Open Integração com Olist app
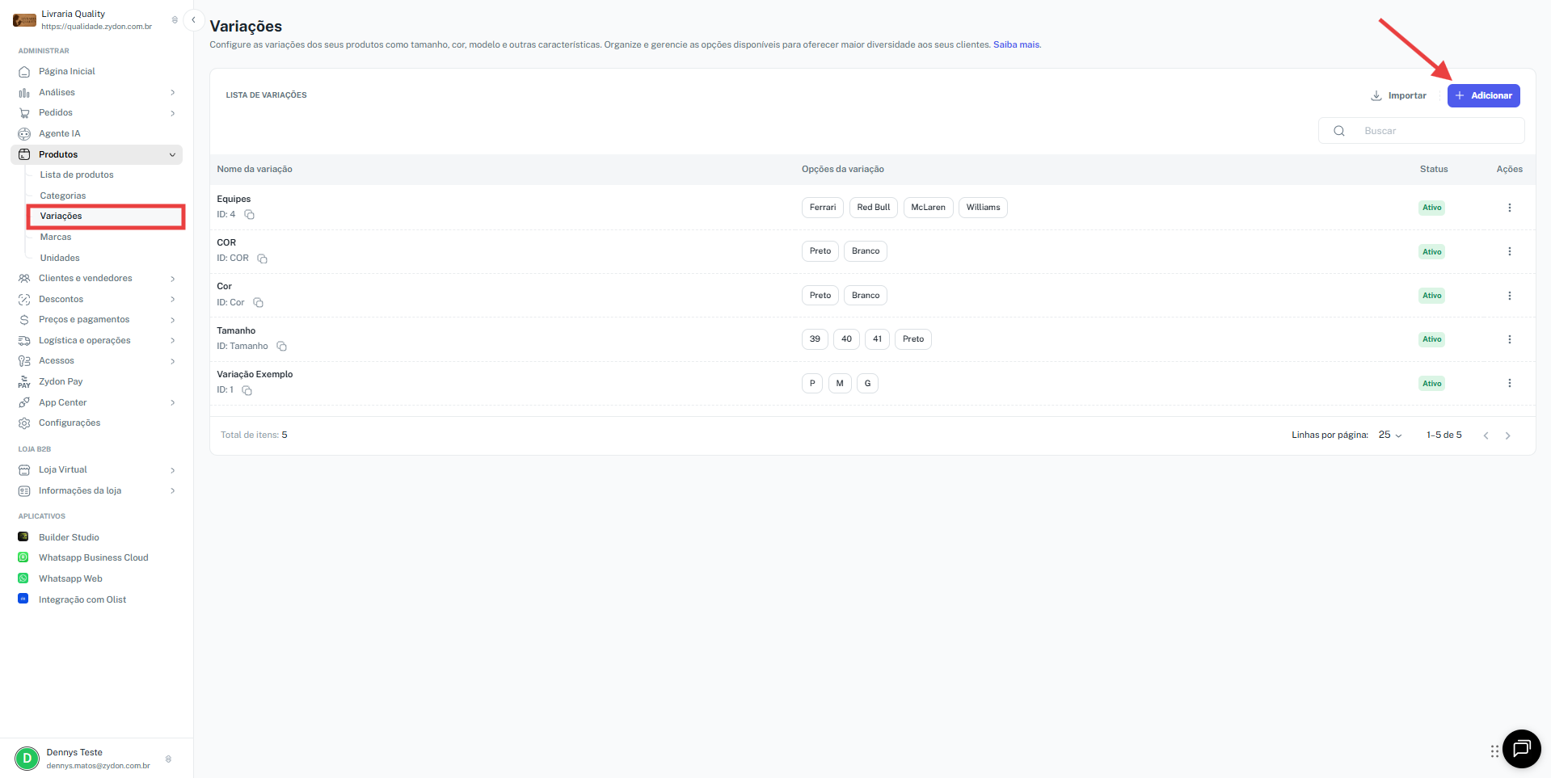Screen dimensions: 1551x778 (82, 599)
